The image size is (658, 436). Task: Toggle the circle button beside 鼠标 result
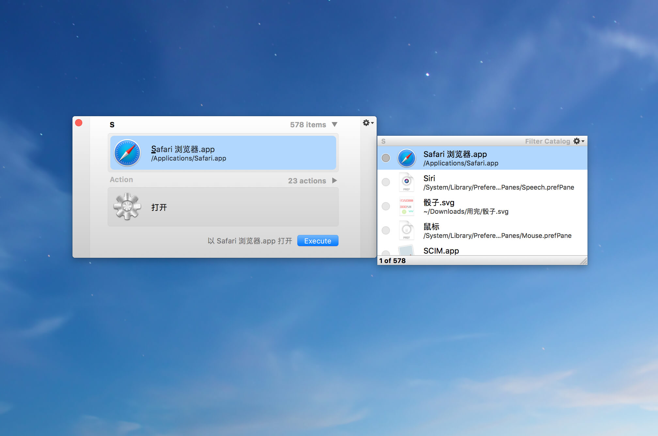386,230
